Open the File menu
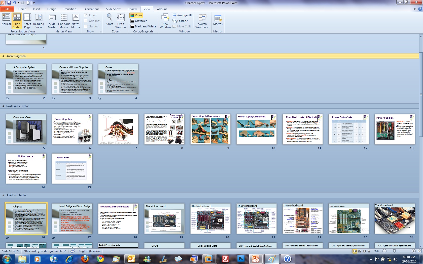The width and height of the screenshot is (423, 264). point(7,9)
